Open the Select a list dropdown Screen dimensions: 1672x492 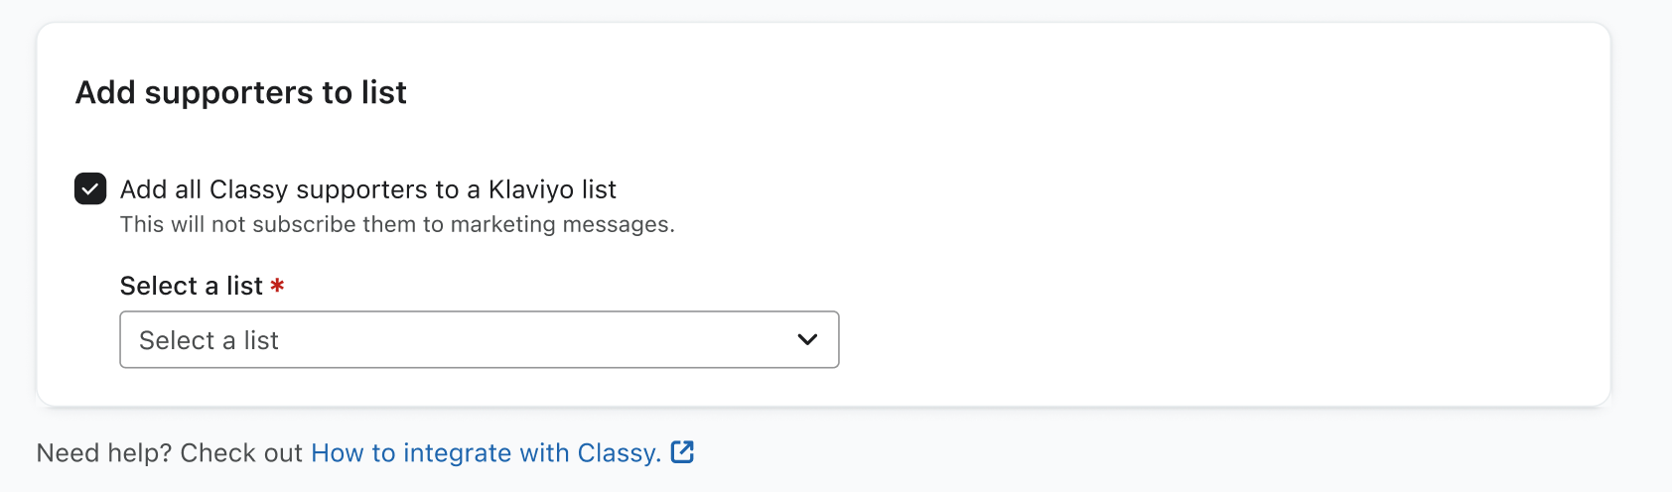point(479,340)
